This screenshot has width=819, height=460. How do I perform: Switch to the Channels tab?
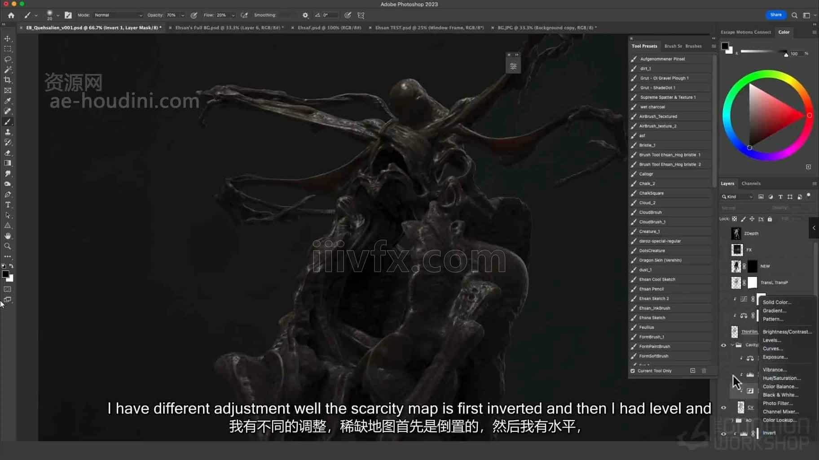[751, 183]
